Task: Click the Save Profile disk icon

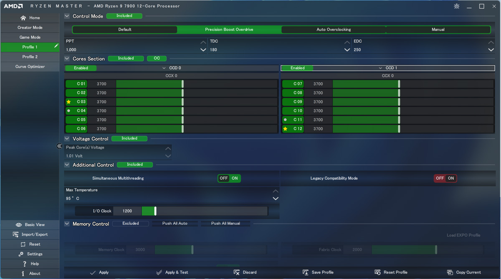Action: [305, 272]
